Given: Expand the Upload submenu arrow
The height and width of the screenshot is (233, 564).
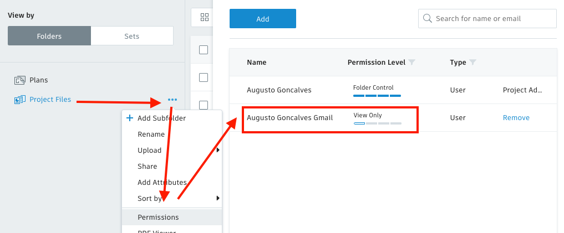Looking at the screenshot, I should click(x=218, y=150).
